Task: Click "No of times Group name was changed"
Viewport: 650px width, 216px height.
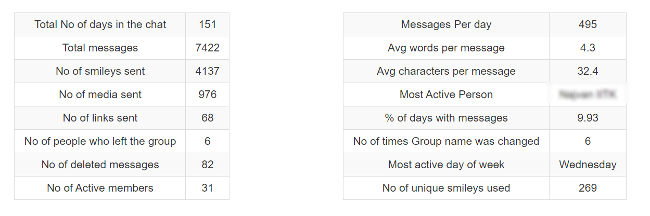Action: tap(446, 141)
